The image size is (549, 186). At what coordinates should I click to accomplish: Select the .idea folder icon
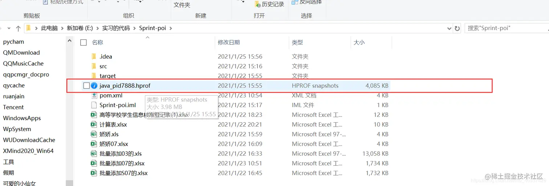tap(94, 56)
